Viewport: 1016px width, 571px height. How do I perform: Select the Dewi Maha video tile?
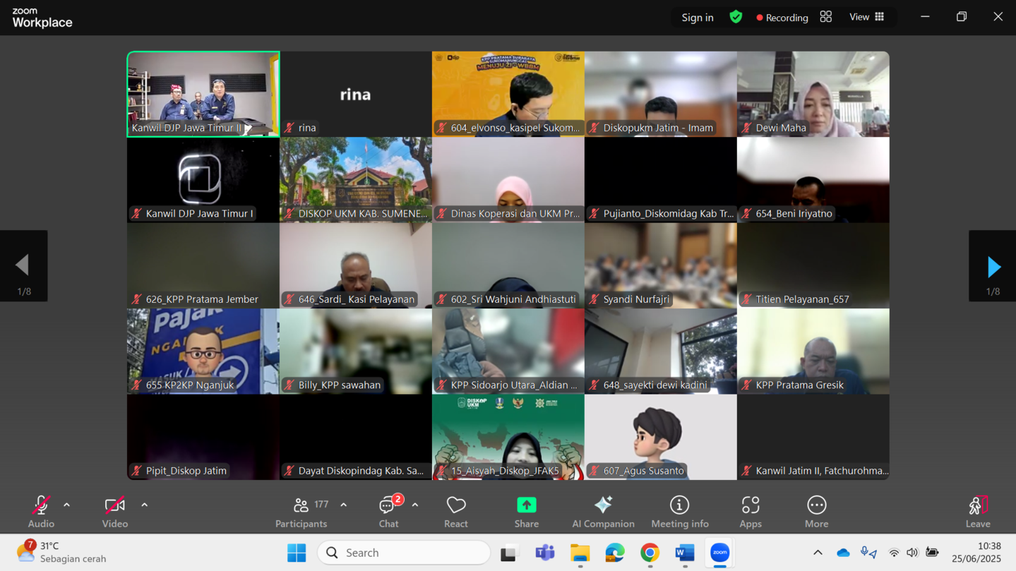coord(813,93)
